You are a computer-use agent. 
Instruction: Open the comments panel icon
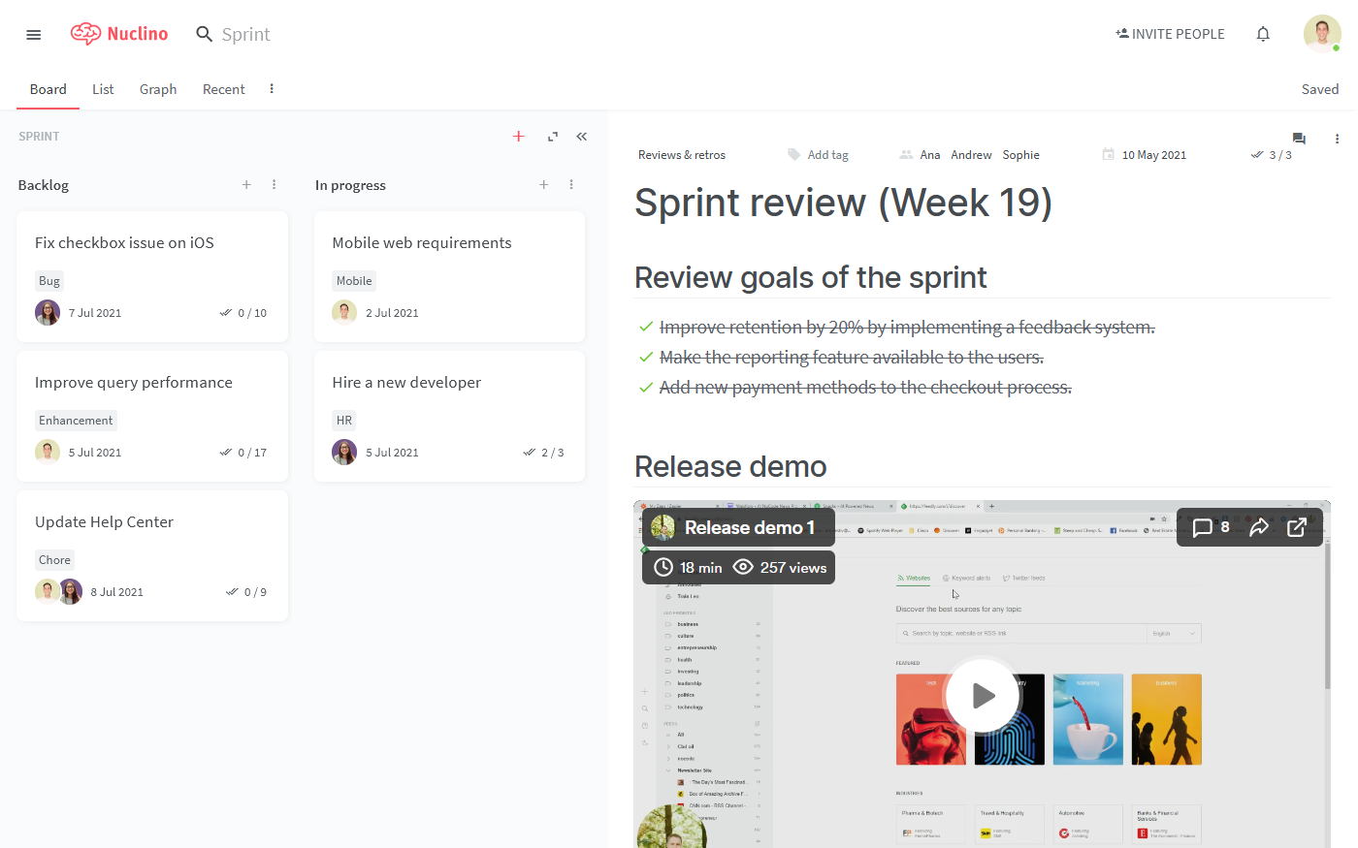click(x=1299, y=139)
